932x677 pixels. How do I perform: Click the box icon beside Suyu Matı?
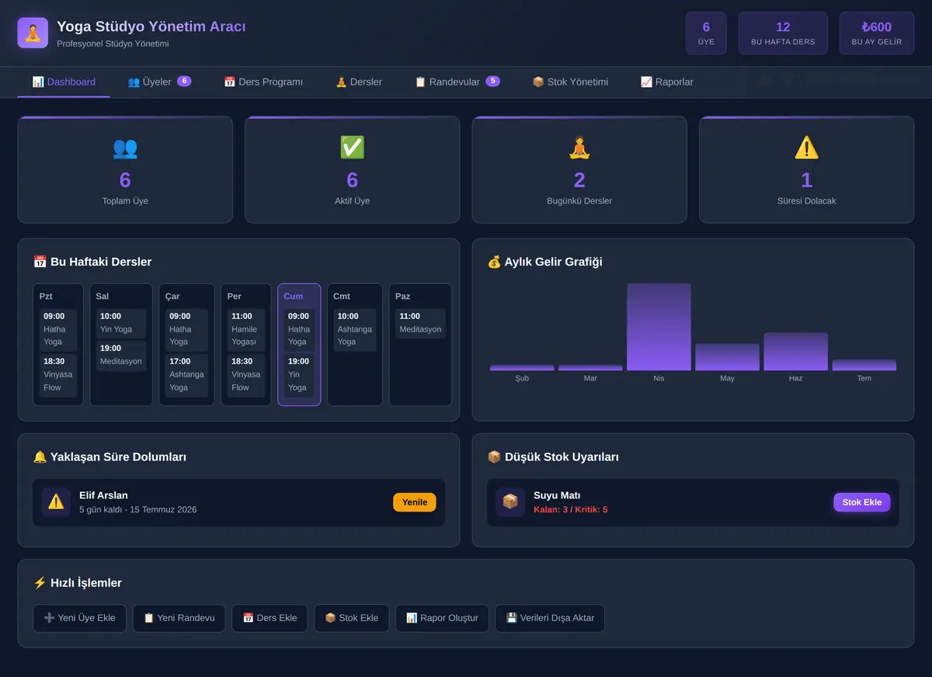[x=510, y=502]
